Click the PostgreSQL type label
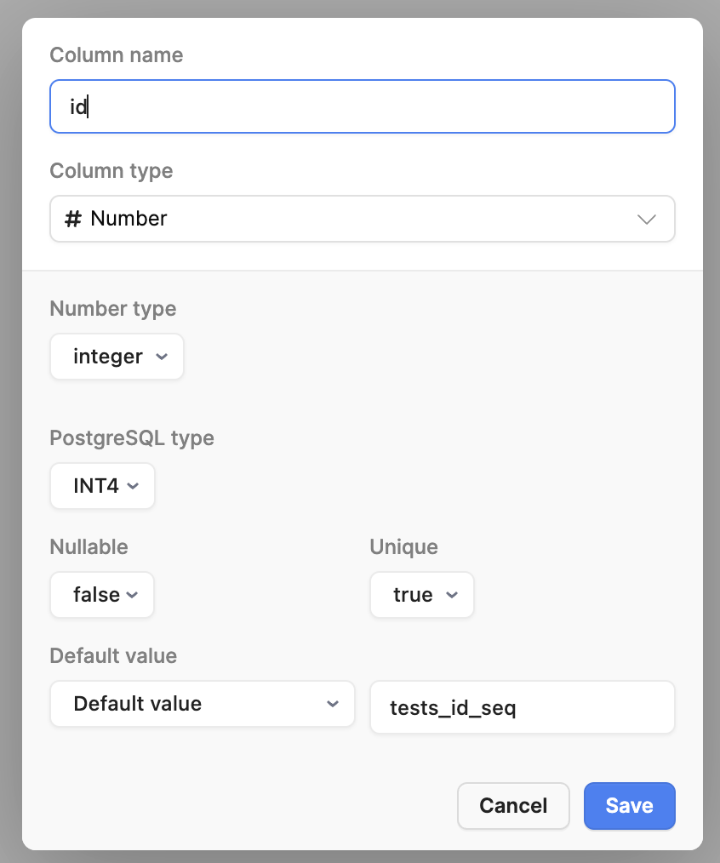 click(132, 438)
